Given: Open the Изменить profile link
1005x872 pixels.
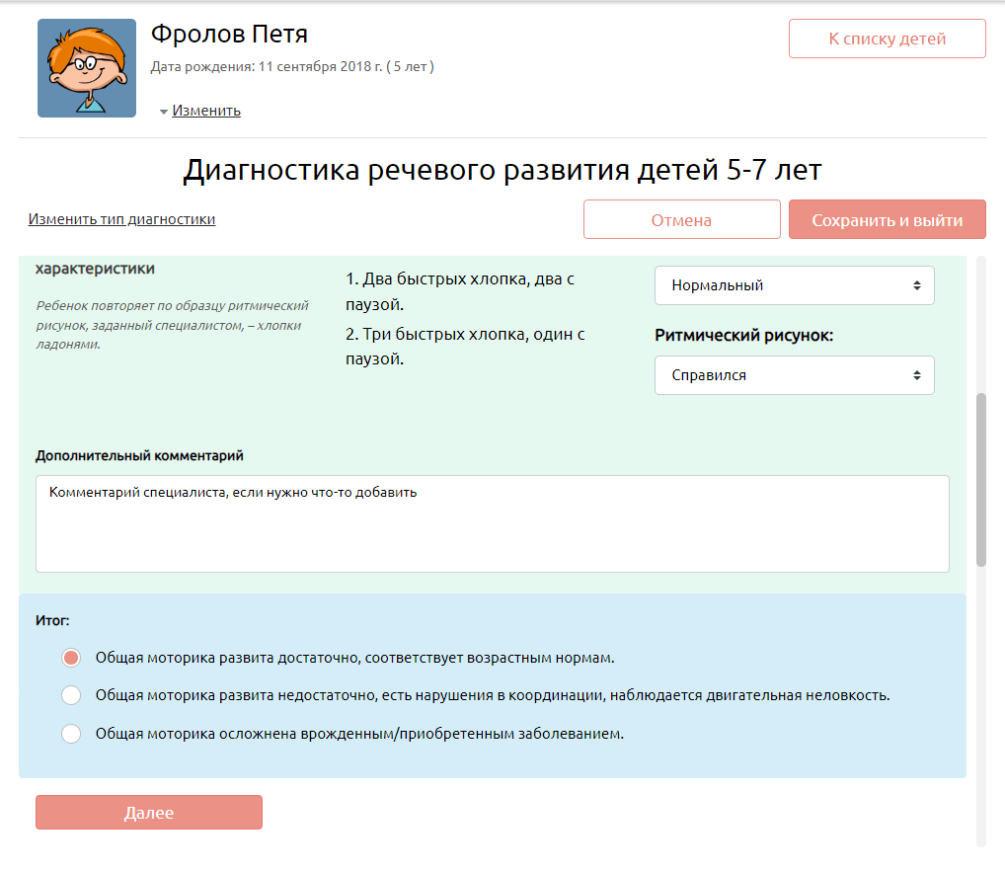Looking at the screenshot, I should (206, 111).
